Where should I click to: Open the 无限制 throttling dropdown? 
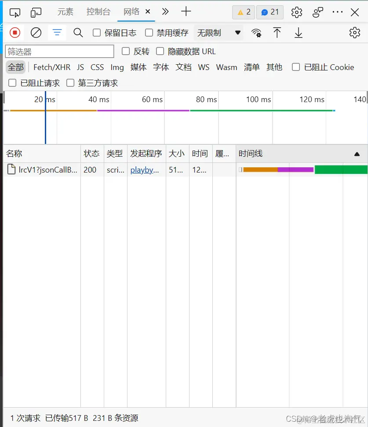point(219,32)
